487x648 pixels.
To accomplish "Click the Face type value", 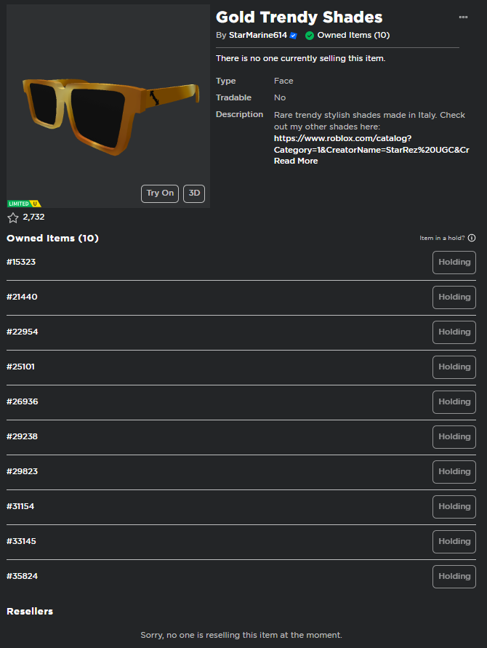I will pyautogui.click(x=283, y=81).
